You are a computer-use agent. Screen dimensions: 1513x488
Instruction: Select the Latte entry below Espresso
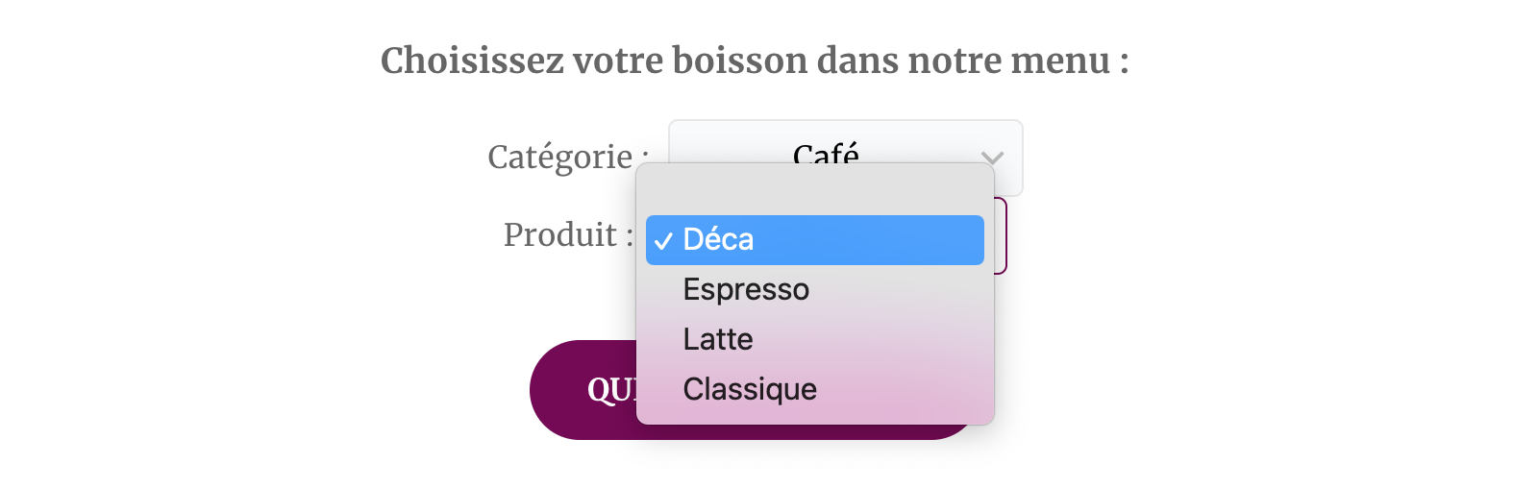coord(815,339)
